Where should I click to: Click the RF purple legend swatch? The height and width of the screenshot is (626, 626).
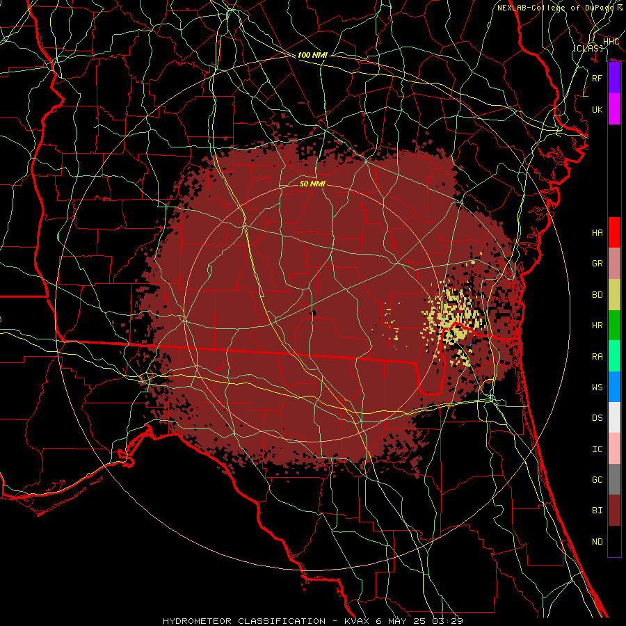[x=614, y=78]
